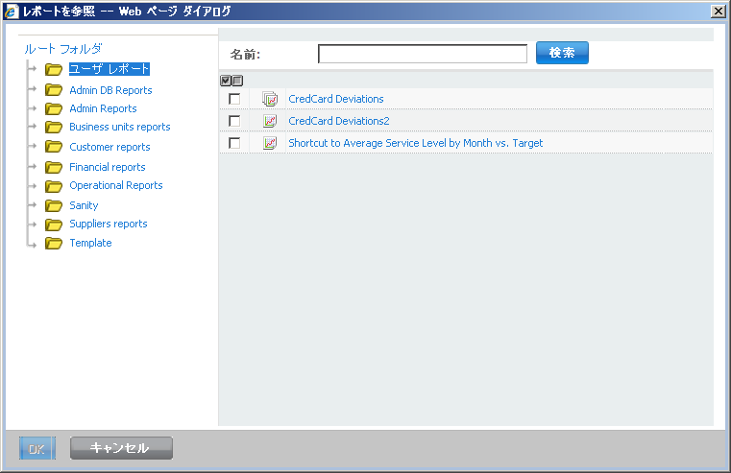731x473 pixels.
Task: Open the Business units reports folder
Action: (x=120, y=127)
